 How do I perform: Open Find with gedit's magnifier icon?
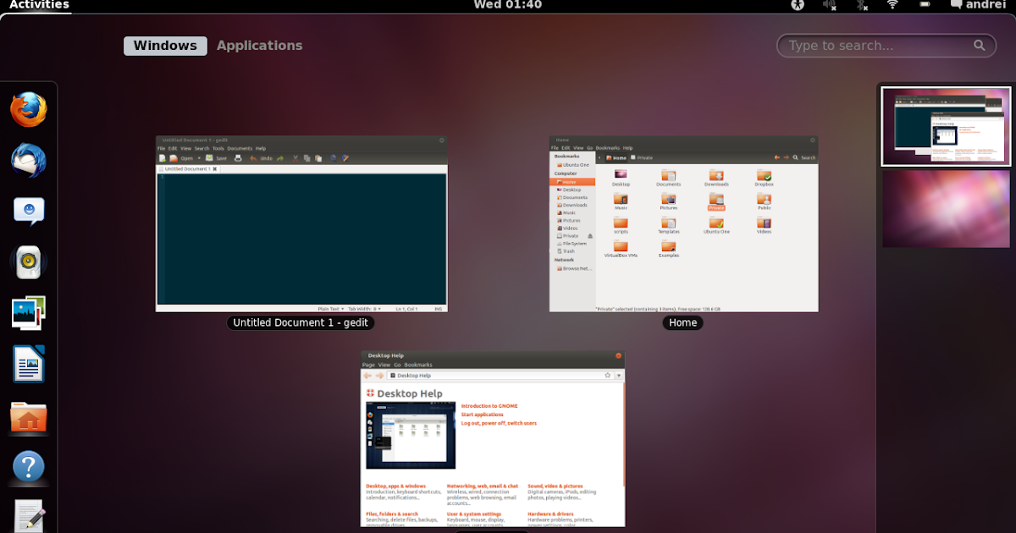(333, 158)
